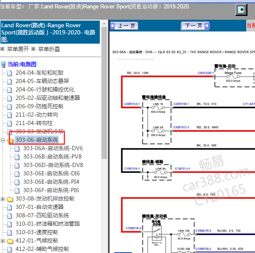Collapse the 303-06-启动系统 folder
This screenshot has width=255, height=253.
3,140
